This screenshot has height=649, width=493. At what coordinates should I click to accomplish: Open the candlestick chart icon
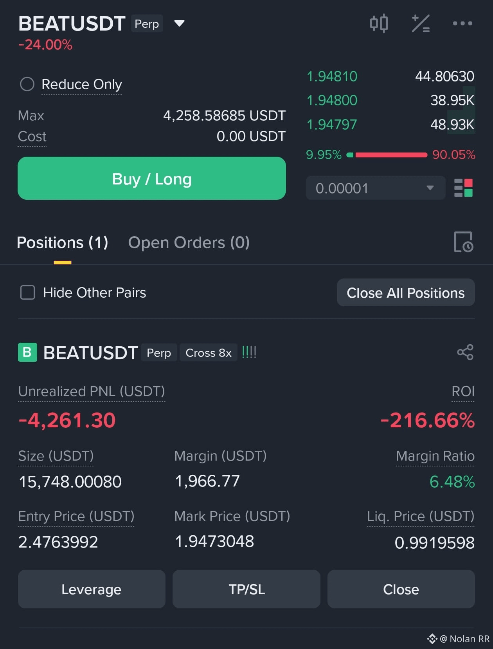379,24
